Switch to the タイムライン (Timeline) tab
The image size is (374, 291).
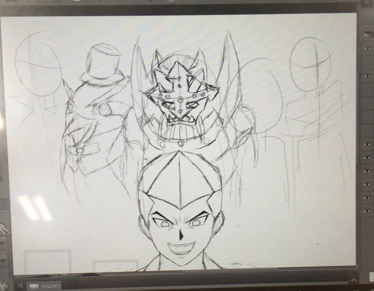pos(44,286)
